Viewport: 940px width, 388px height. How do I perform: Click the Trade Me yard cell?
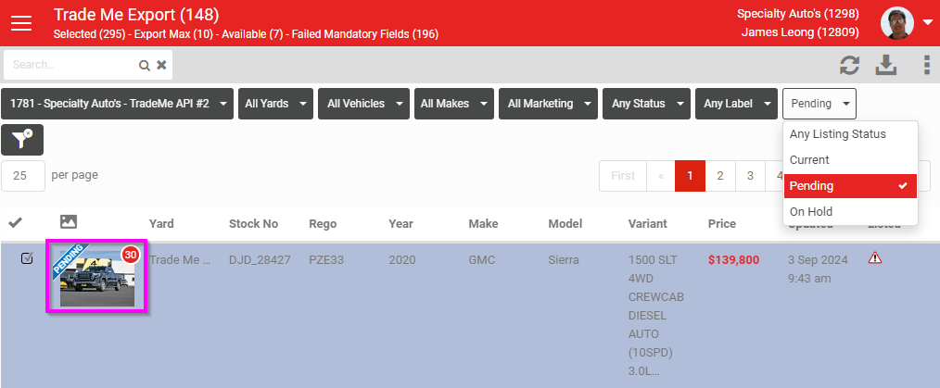[180, 260]
